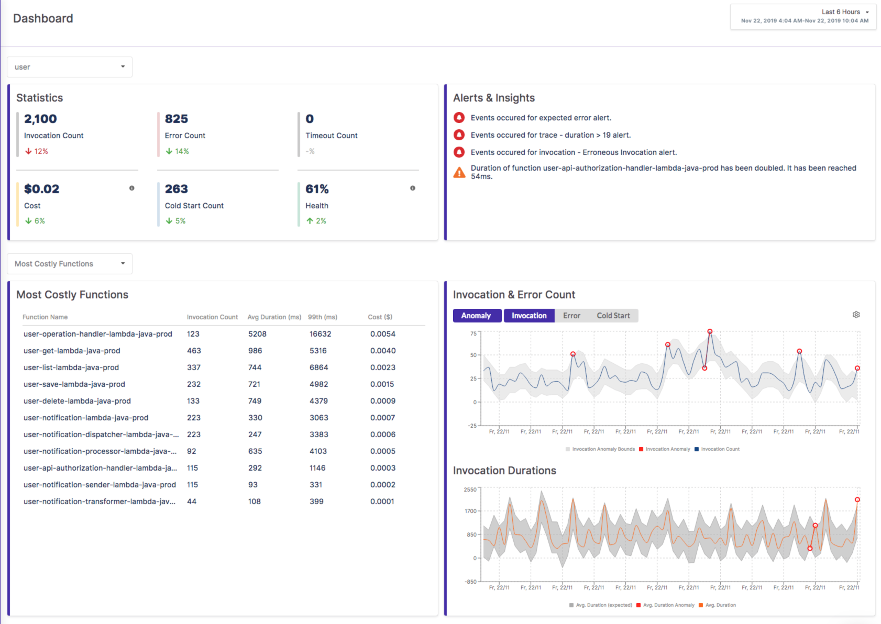The width and height of the screenshot is (881, 624).
Task: Click the Error Count down arrow
Action: click(x=169, y=151)
